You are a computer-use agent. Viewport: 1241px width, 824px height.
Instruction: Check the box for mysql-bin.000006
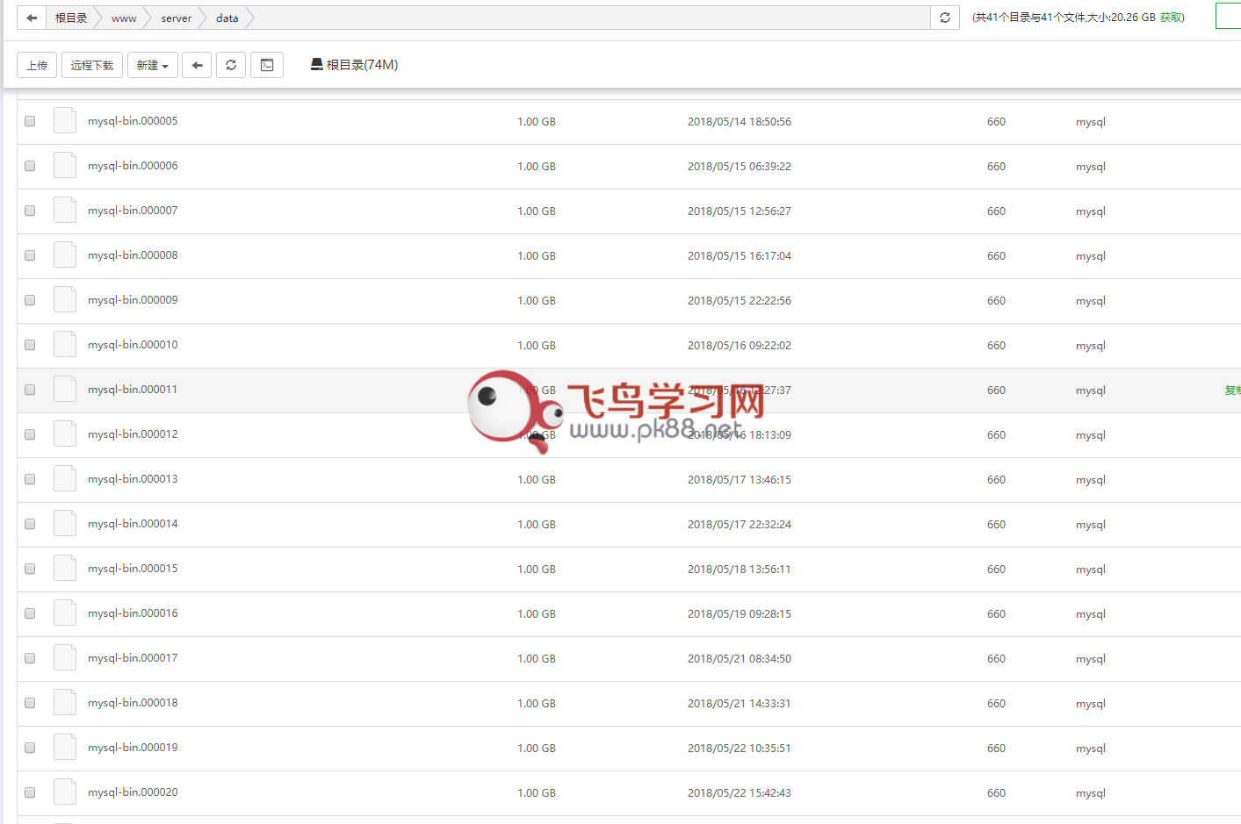click(x=30, y=166)
